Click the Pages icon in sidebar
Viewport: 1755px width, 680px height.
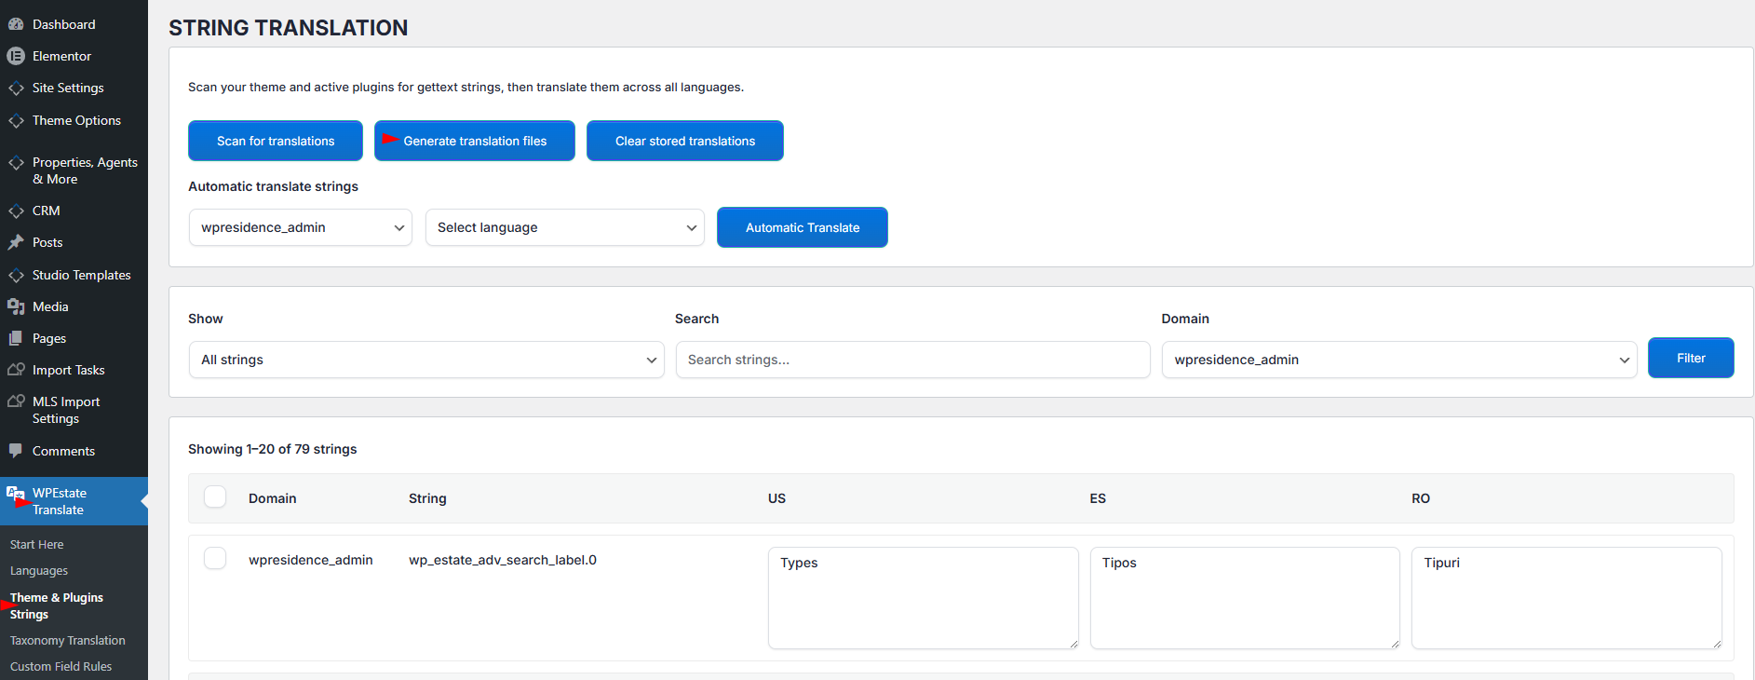[x=16, y=338]
